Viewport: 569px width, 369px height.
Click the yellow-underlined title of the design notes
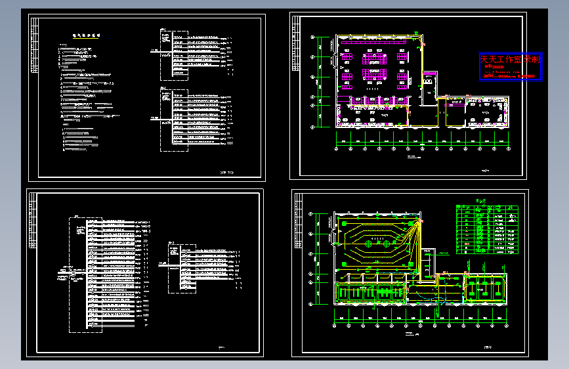[x=86, y=36]
